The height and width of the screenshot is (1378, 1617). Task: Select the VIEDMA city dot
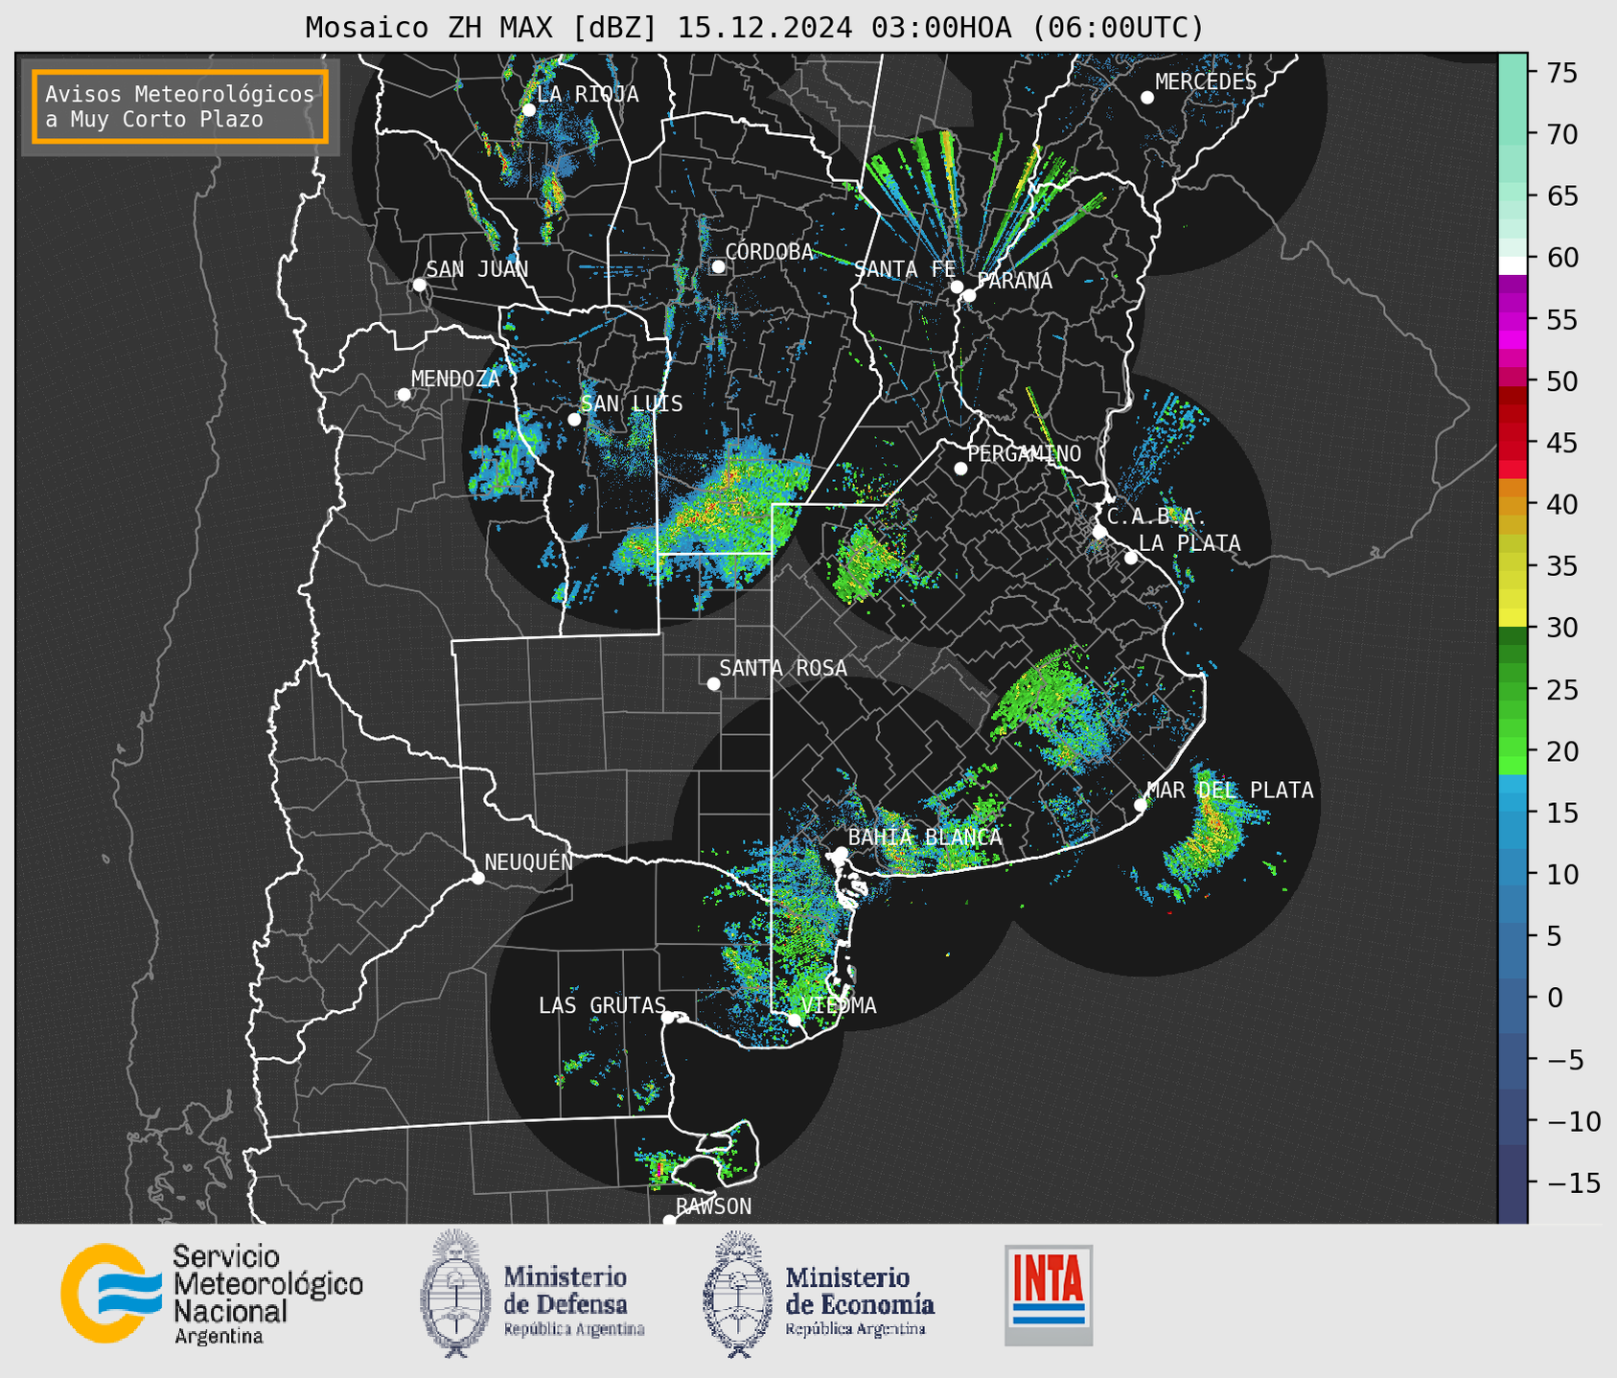[x=795, y=1020]
